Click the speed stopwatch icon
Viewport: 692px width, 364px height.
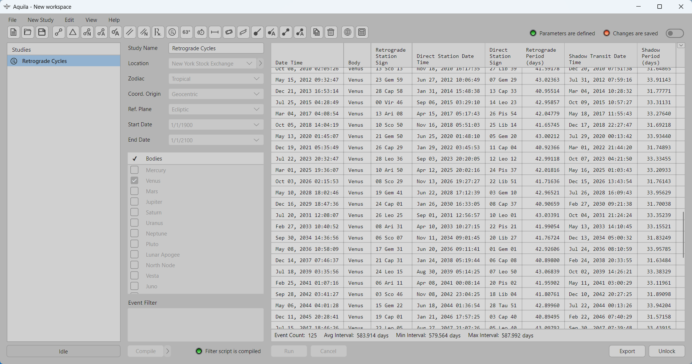tap(201, 32)
